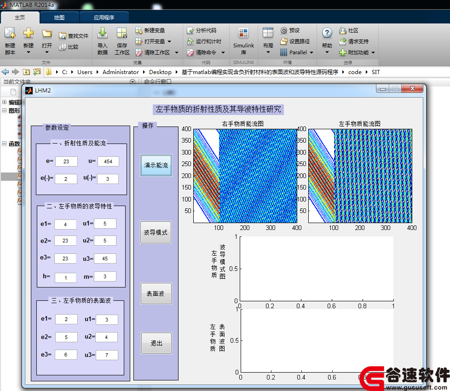
Task: Click the 布局 layout icon
Action: click(268, 33)
